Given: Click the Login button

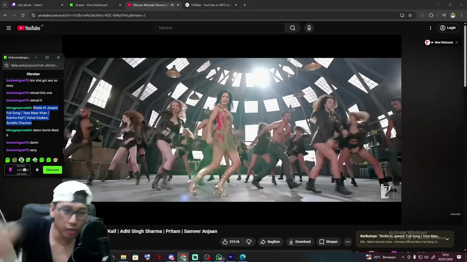Looking at the screenshot, I should pos(448,28).
